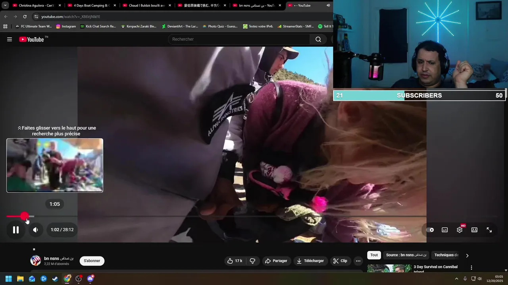Open the taskbar volume icon
Viewport: 508px width, 285px height.
[480, 279]
